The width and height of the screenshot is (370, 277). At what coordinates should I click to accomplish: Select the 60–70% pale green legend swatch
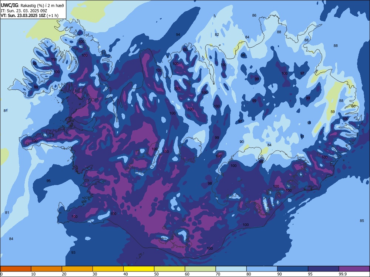point(200,269)
